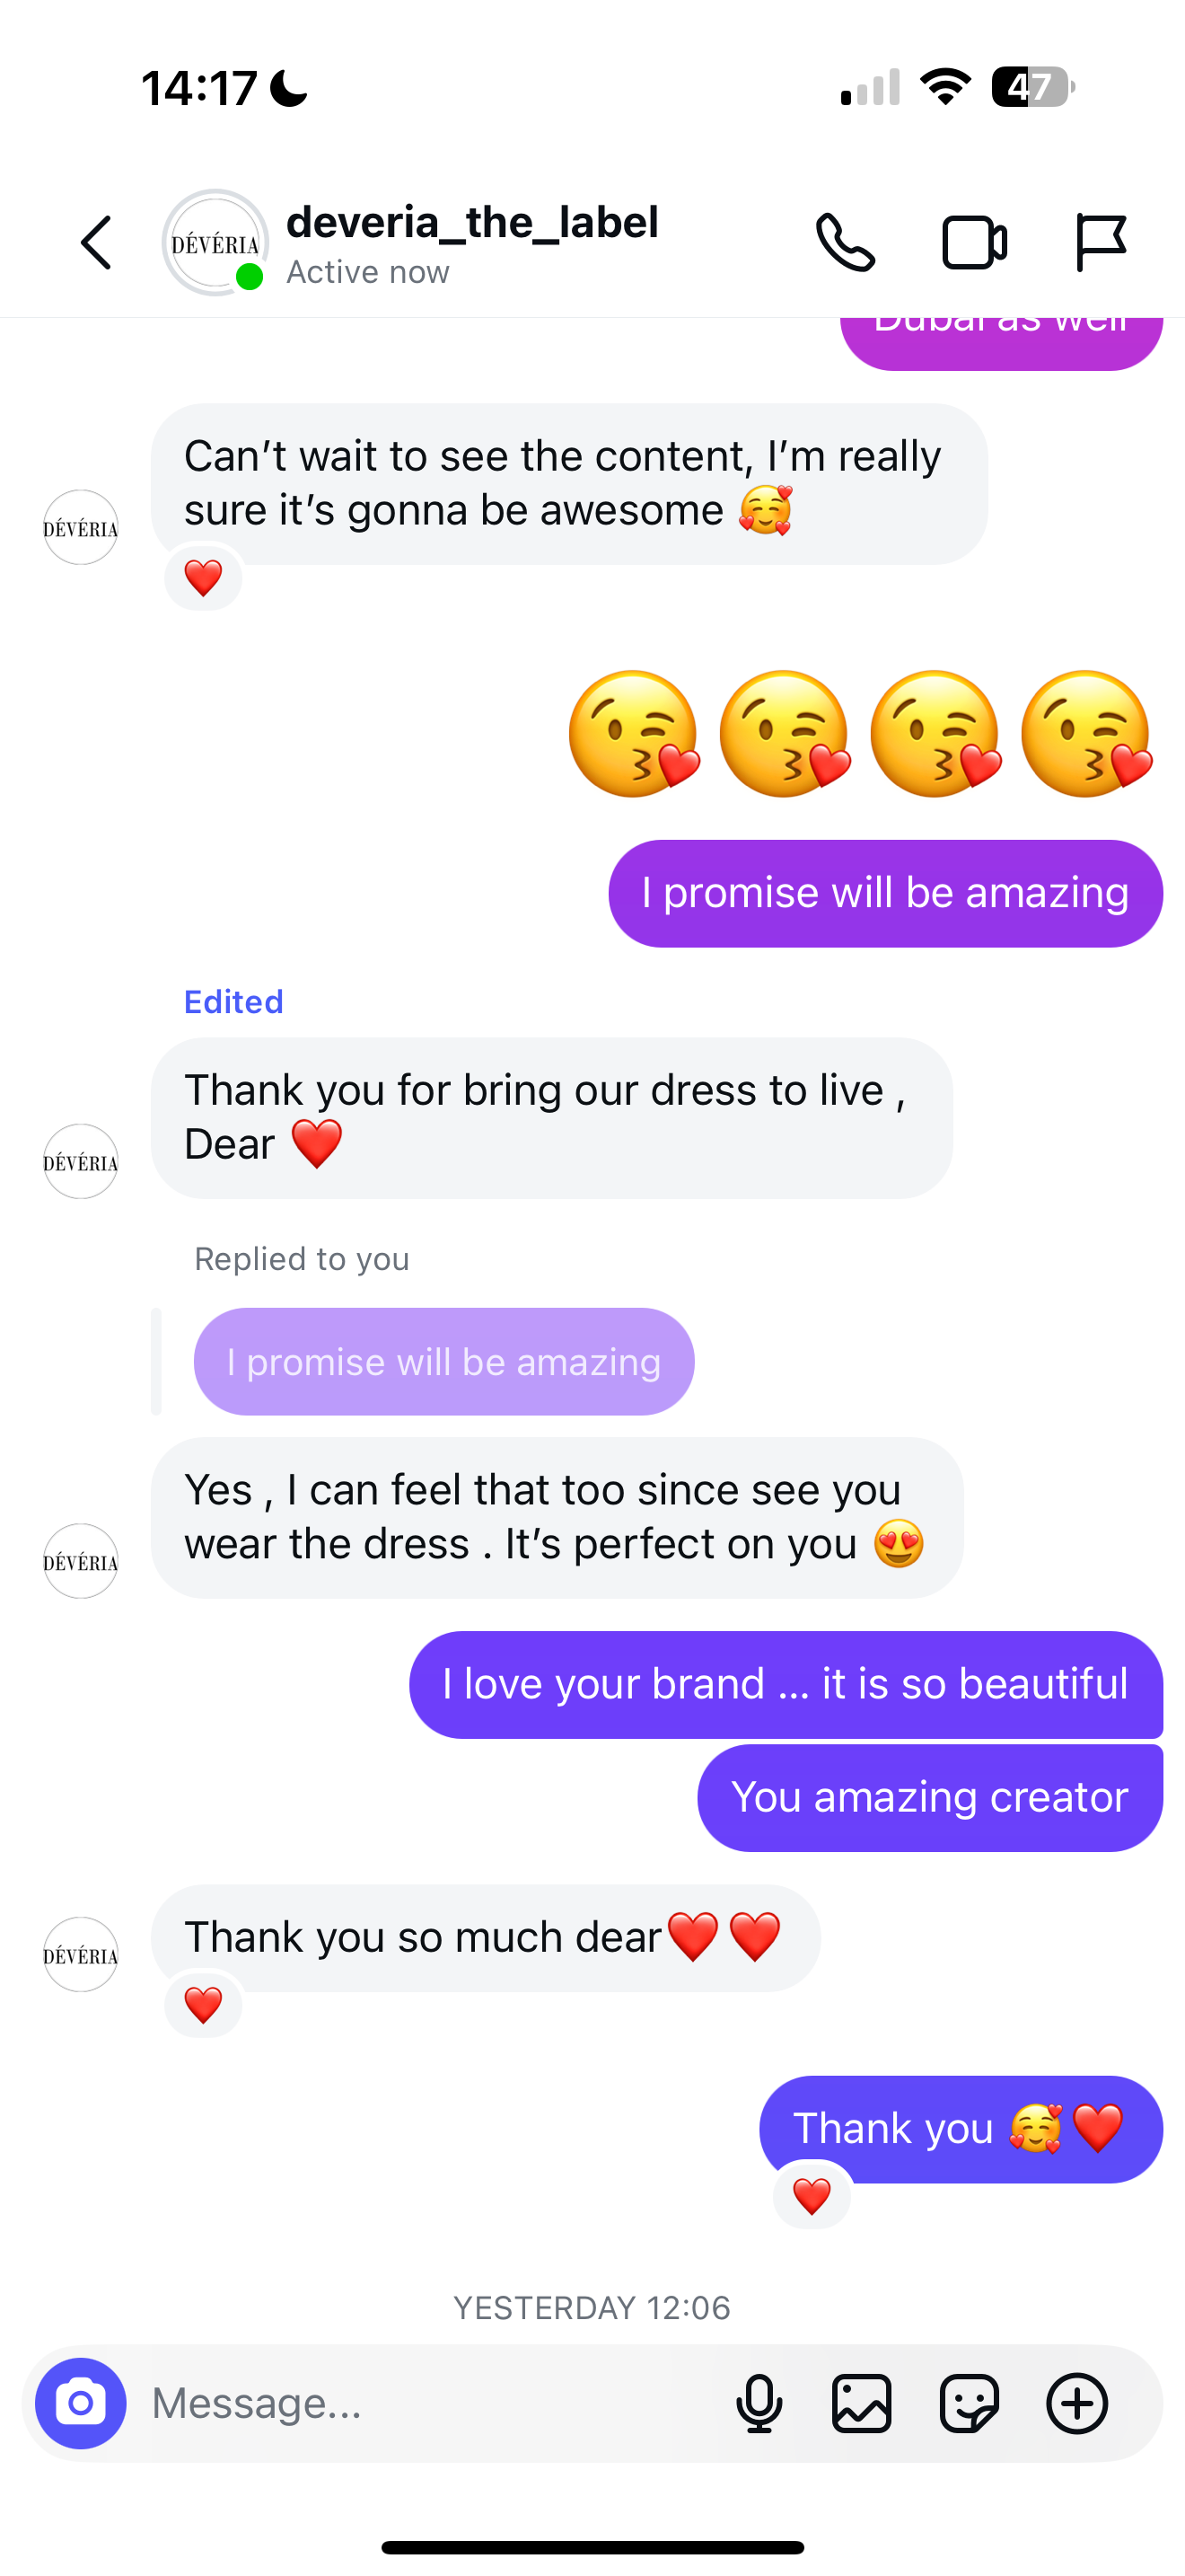Tap the heart reaction under "Can't wait" message

[203, 578]
